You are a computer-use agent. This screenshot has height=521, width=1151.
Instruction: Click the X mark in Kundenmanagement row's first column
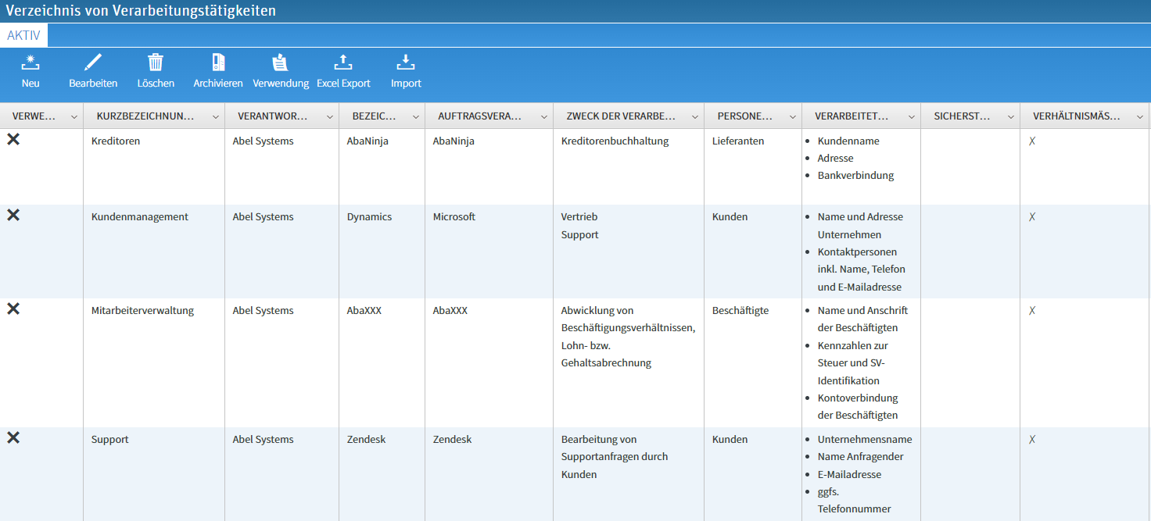point(13,215)
